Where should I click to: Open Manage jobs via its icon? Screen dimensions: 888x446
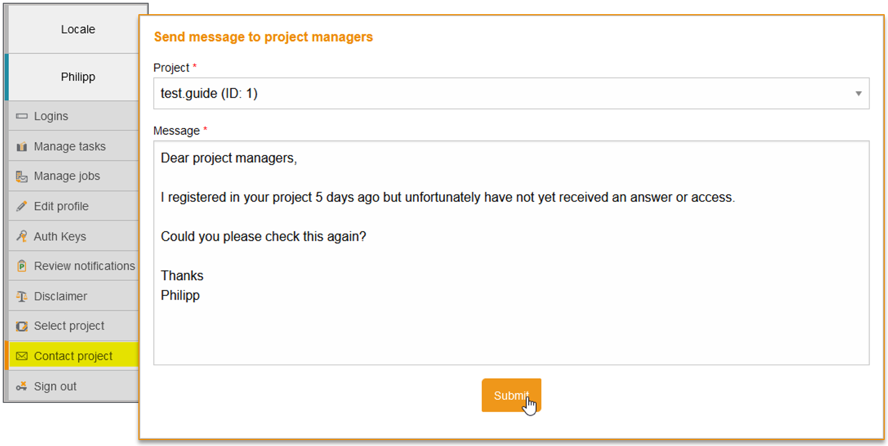pyautogui.click(x=21, y=176)
